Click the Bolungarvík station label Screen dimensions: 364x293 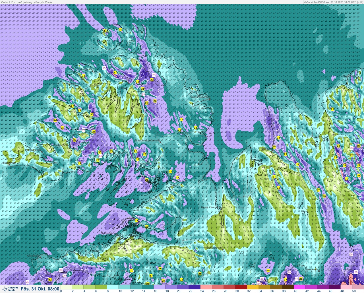86,69
